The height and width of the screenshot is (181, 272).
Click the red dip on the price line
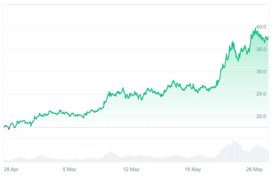point(9,129)
